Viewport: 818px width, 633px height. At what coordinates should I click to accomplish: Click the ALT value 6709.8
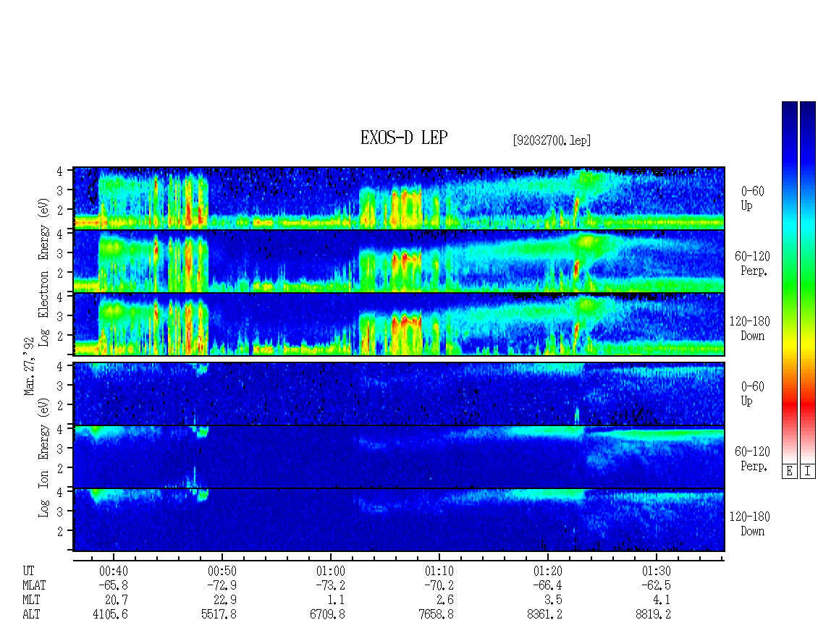tap(328, 615)
